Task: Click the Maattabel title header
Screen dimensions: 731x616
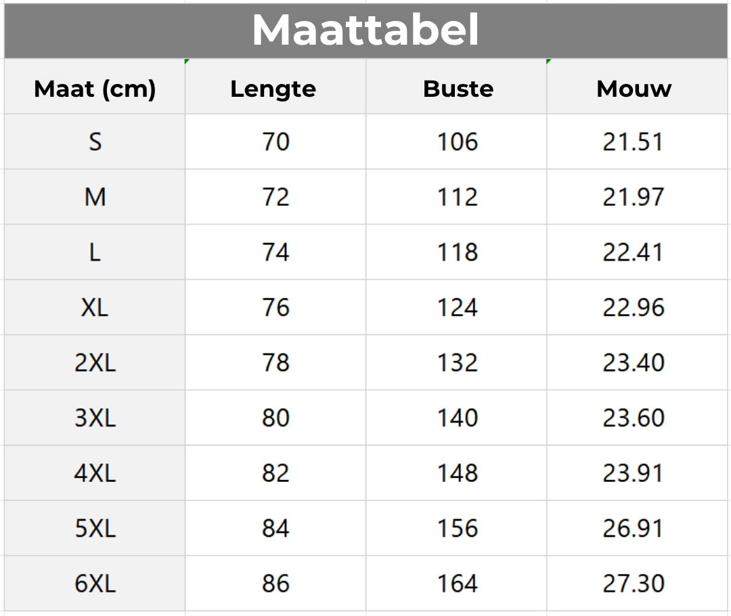Action: (x=365, y=30)
